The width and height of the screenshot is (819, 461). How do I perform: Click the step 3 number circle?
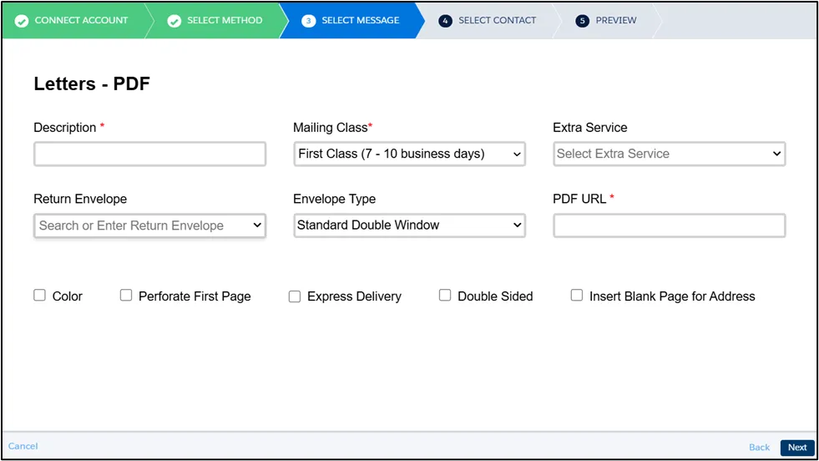pos(309,21)
